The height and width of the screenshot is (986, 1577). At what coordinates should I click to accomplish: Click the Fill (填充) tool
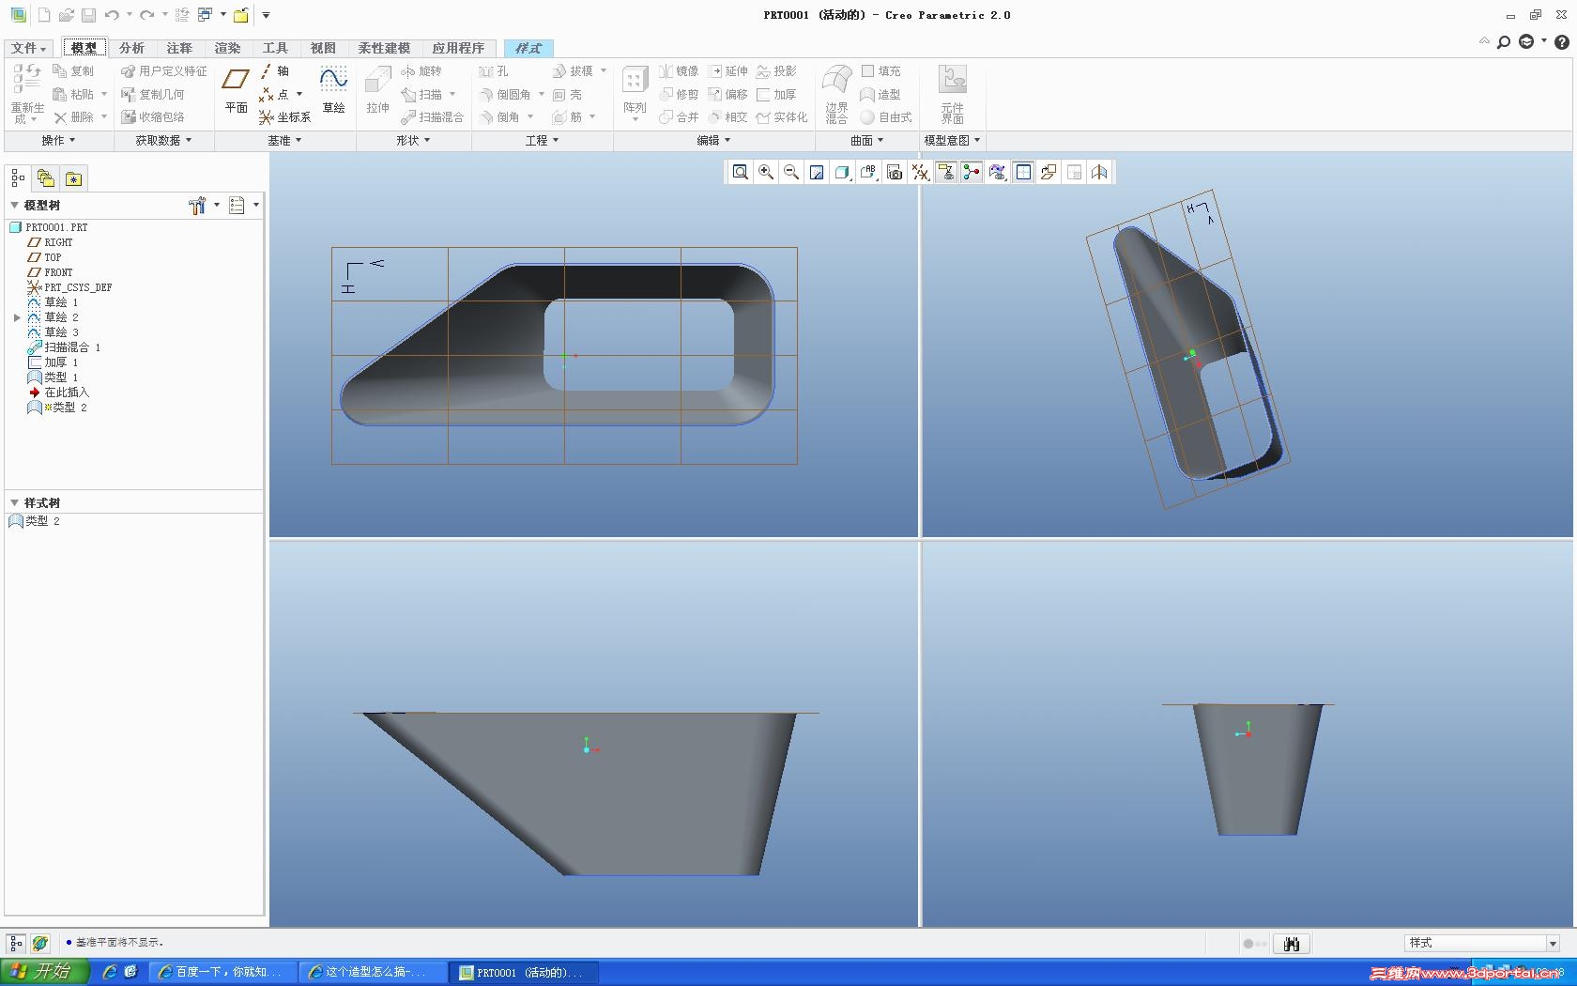click(x=880, y=71)
